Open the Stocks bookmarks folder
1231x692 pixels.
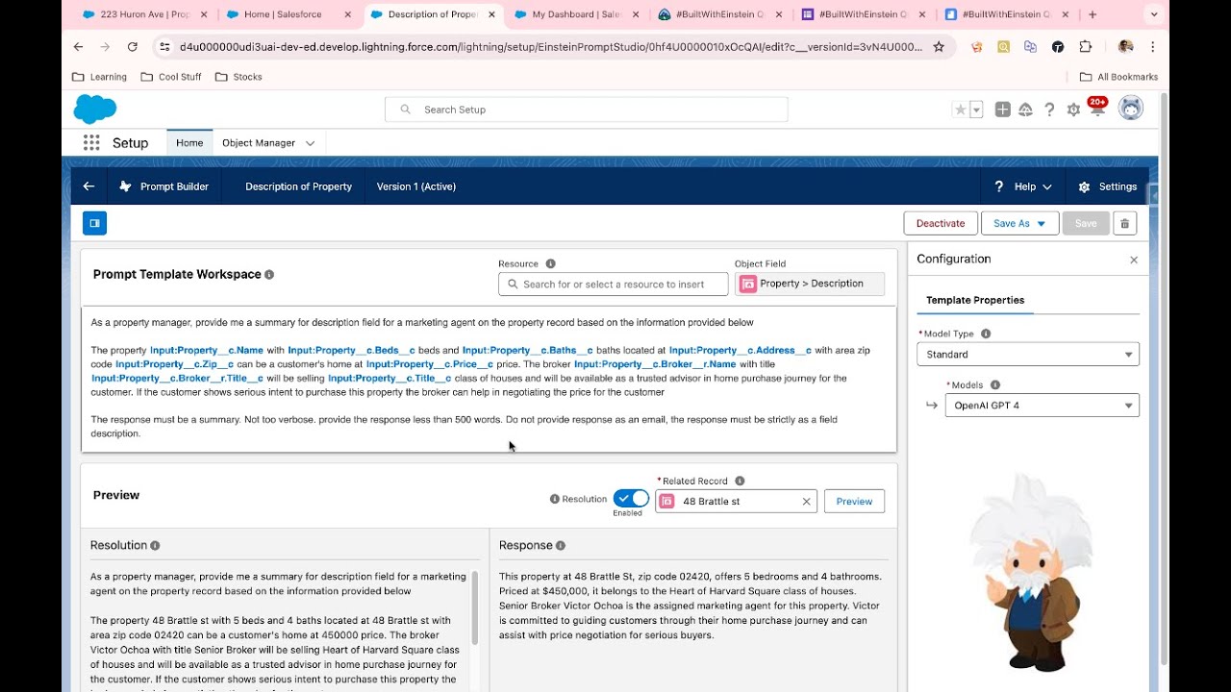239,77
